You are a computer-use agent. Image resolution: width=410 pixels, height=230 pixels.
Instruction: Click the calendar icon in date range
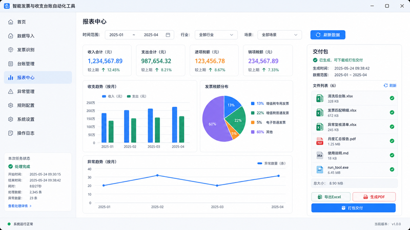point(168,35)
